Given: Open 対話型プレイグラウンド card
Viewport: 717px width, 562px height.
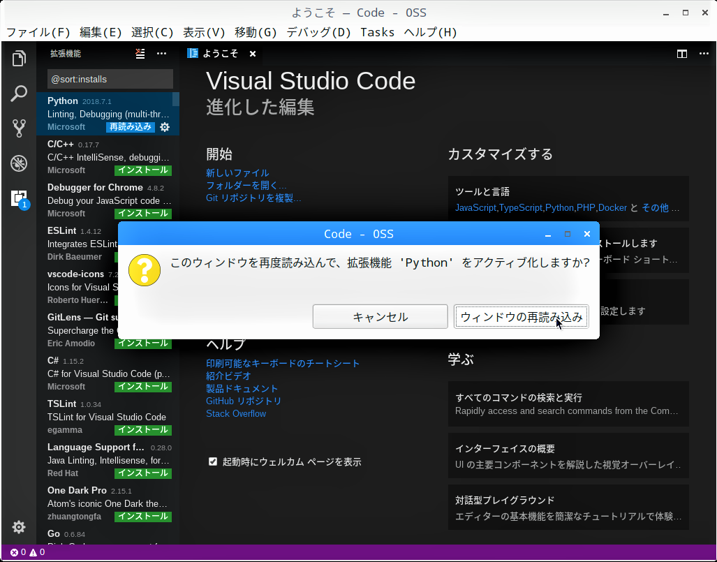Looking at the screenshot, I should pyautogui.click(x=568, y=507).
